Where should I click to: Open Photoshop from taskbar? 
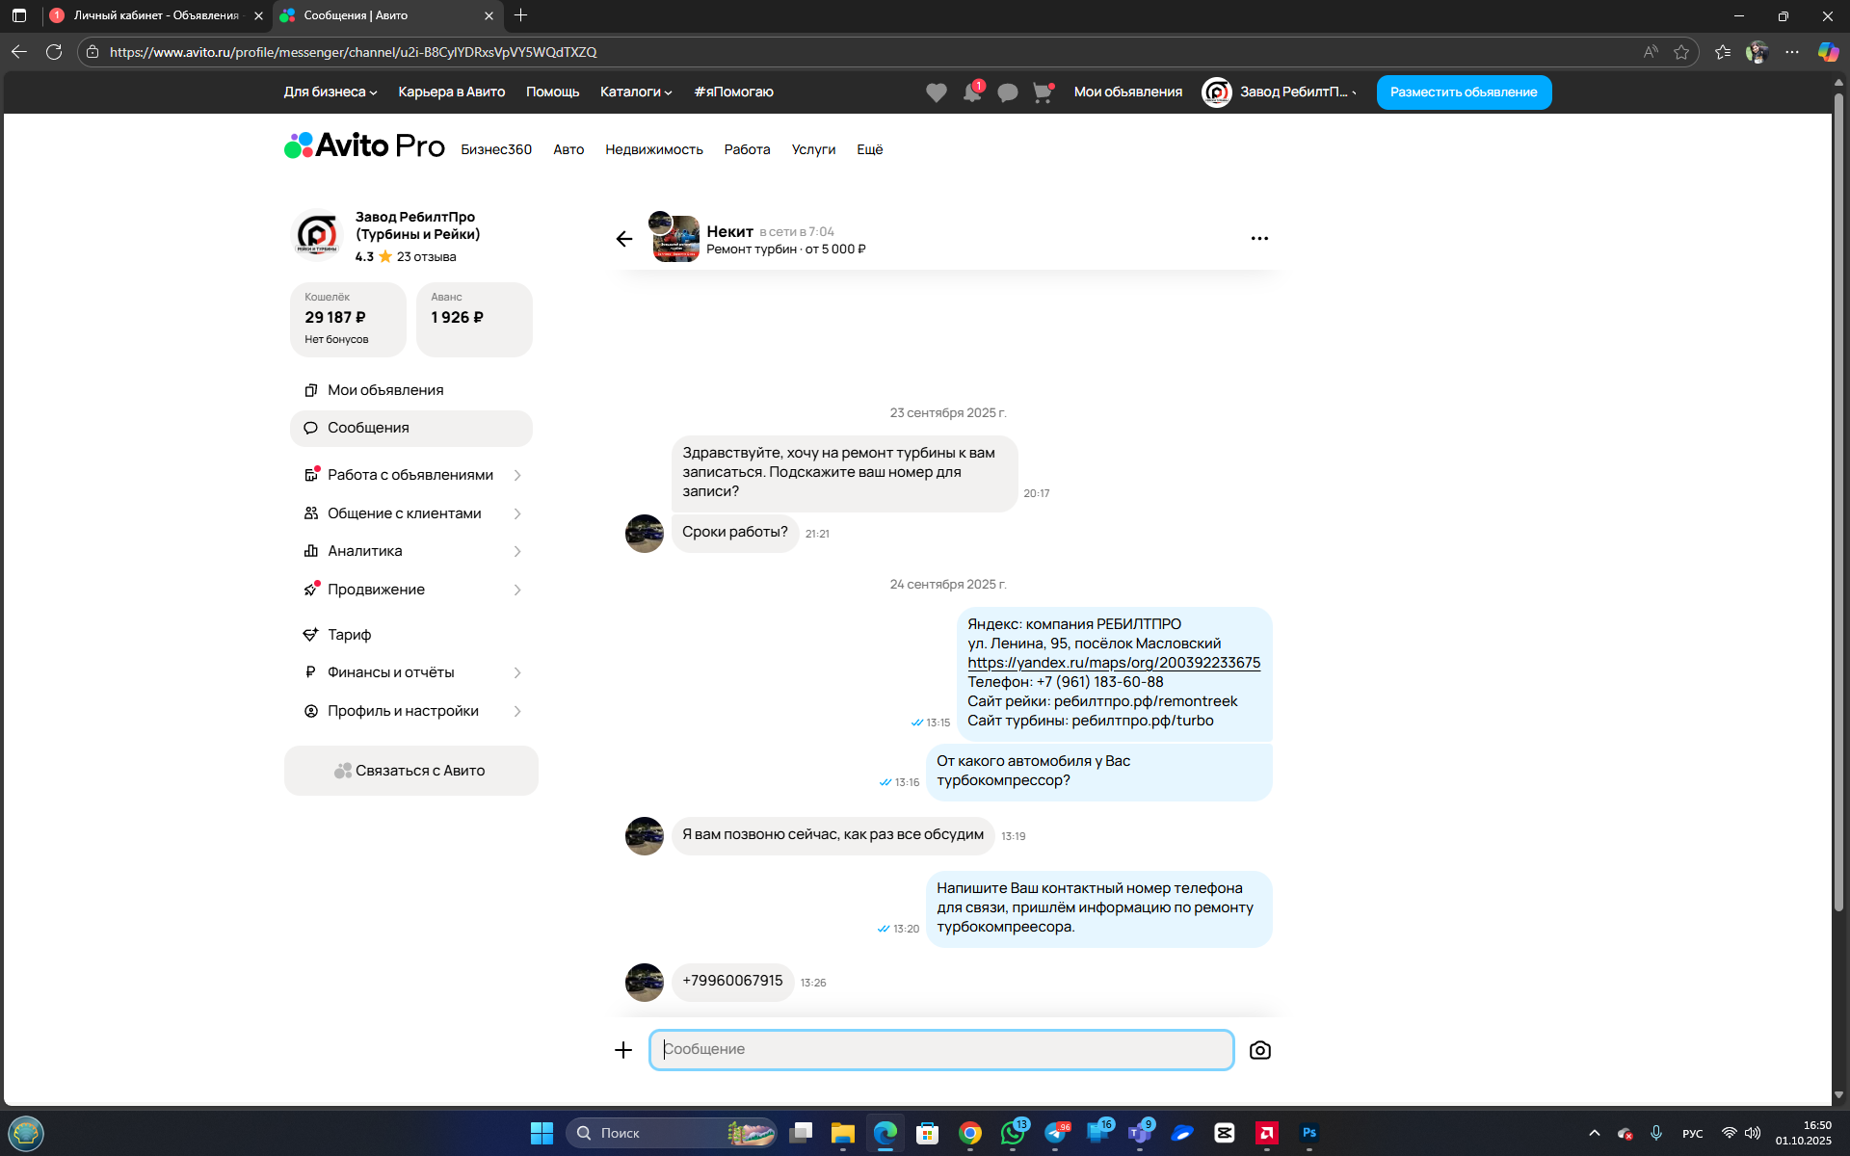1309,1133
